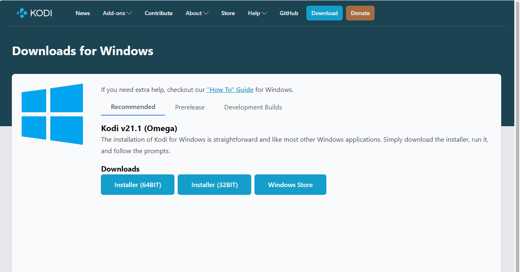520x272 pixels.
Task: Expand the Add-ons dropdown menu
Action: coord(117,13)
